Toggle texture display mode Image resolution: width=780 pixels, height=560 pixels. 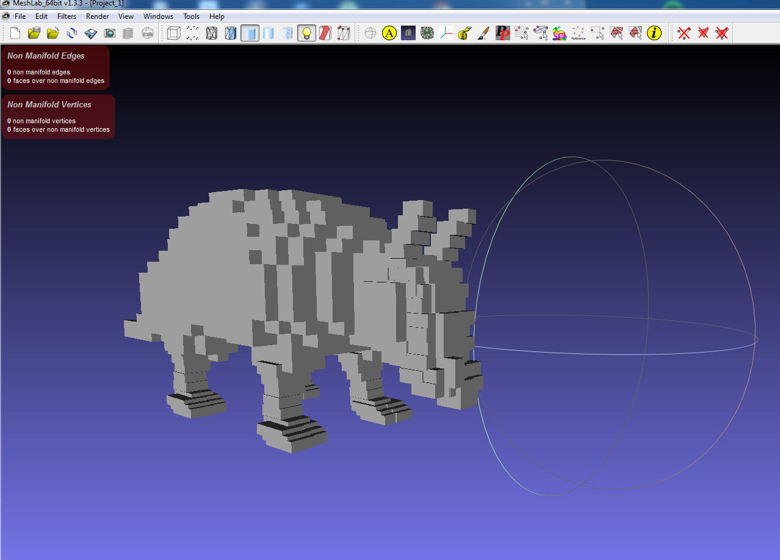pos(287,33)
